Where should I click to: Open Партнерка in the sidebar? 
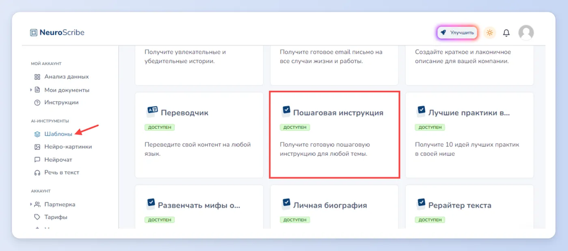(60, 204)
